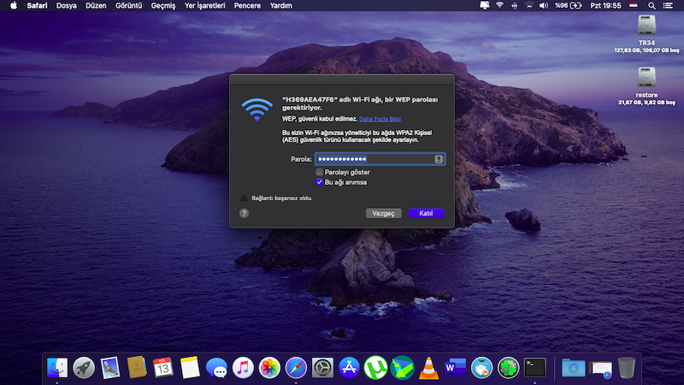Open Finder from the dock
The width and height of the screenshot is (684, 385).
click(57, 368)
